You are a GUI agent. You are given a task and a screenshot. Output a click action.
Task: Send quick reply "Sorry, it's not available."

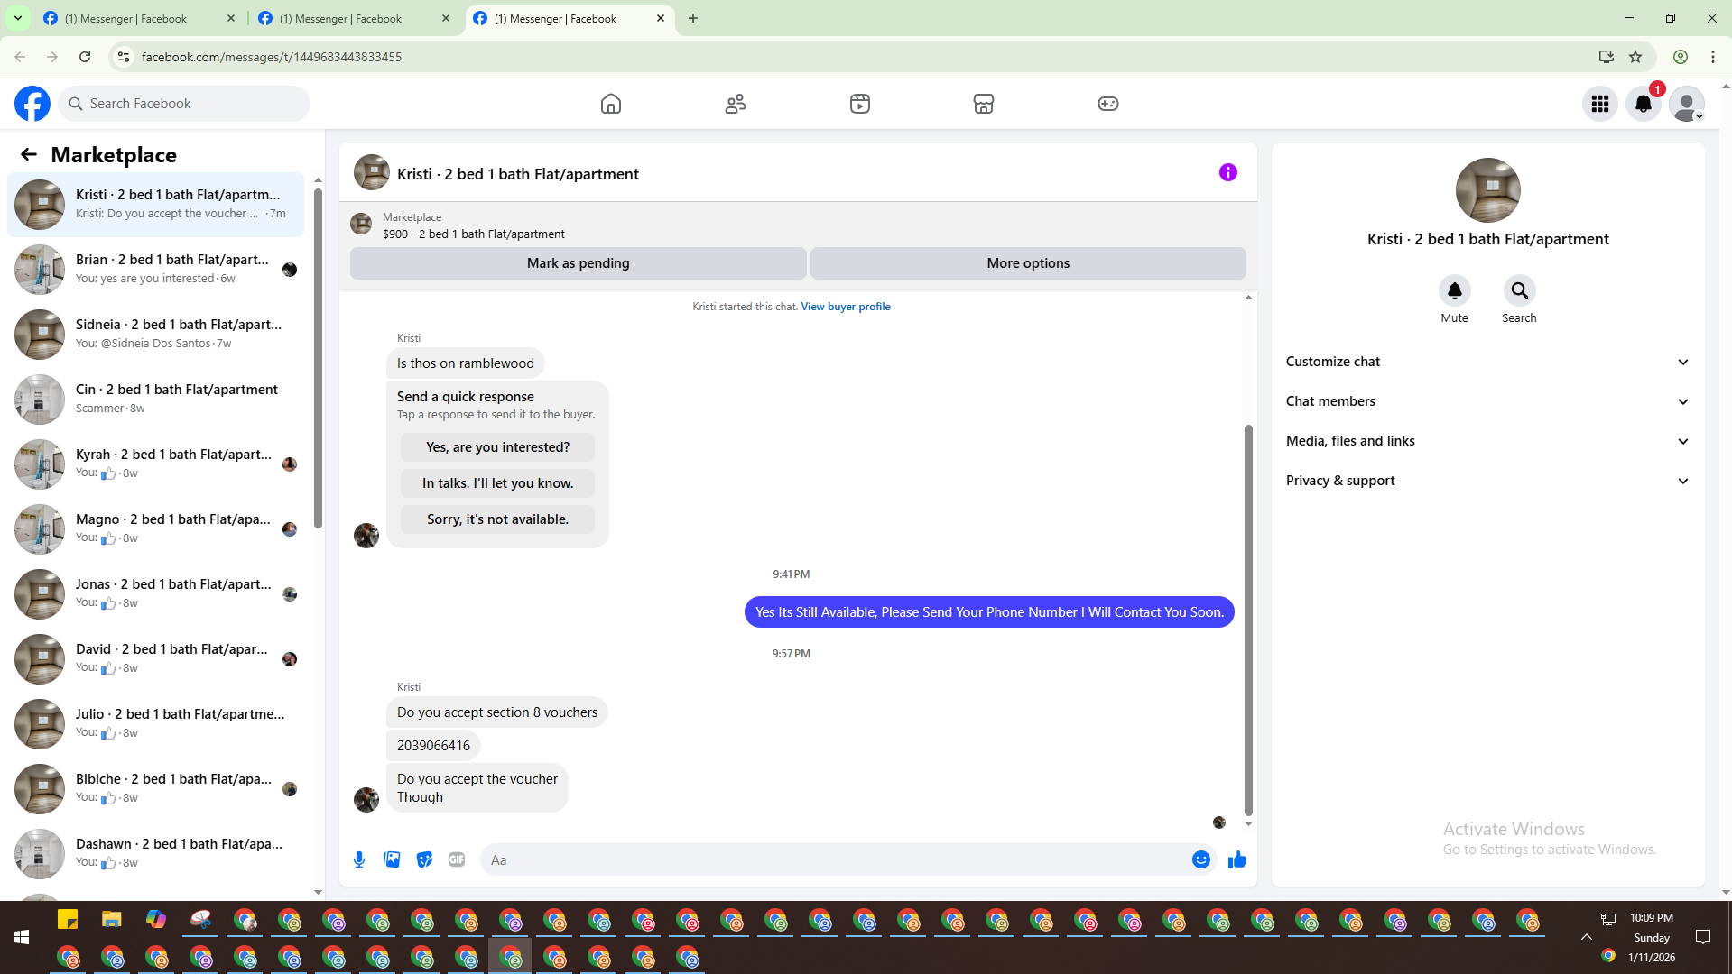497,519
